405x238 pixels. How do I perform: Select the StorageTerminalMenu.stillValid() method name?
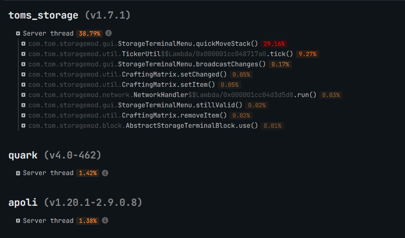tap(187, 105)
